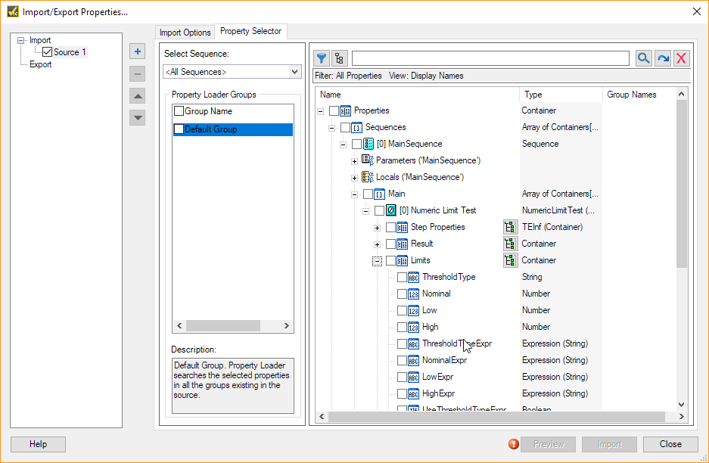Check the Limits checkbox

[x=390, y=260]
